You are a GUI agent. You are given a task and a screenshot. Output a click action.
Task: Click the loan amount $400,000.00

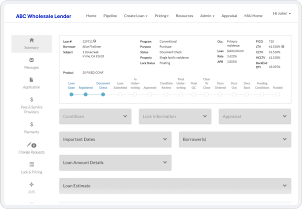click(235, 51)
